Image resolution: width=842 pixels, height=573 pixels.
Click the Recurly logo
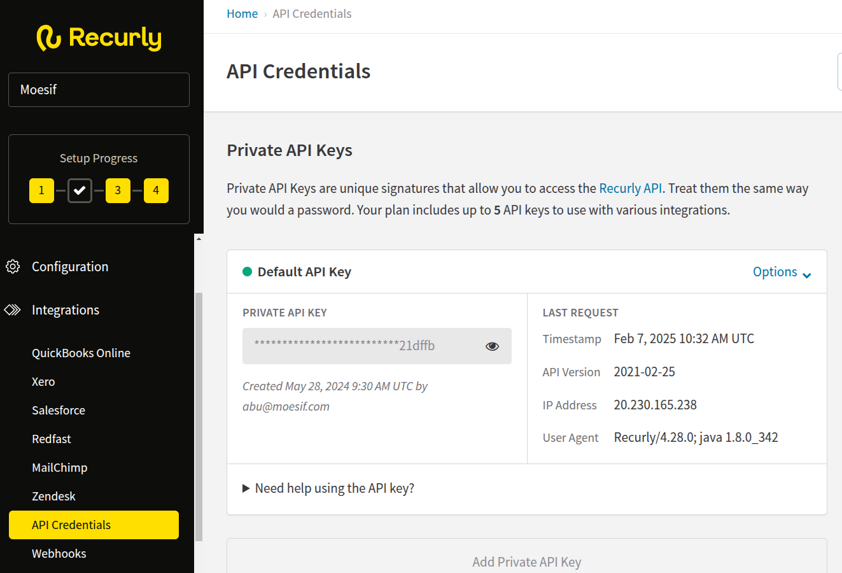(99, 38)
